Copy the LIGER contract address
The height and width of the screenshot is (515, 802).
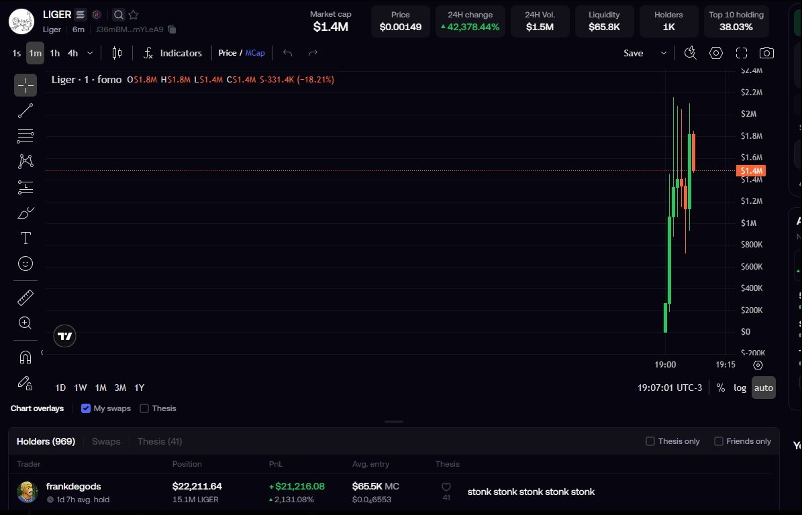point(172,30)
